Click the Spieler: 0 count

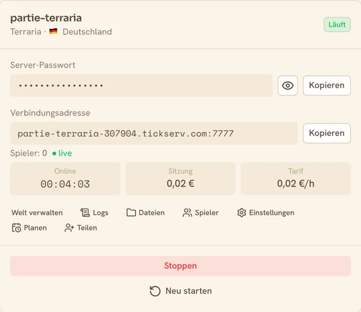coord(28,153)
